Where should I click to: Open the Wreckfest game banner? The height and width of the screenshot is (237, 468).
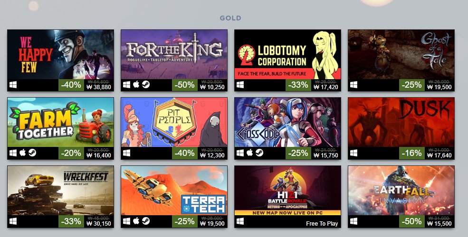coord(61,191)
